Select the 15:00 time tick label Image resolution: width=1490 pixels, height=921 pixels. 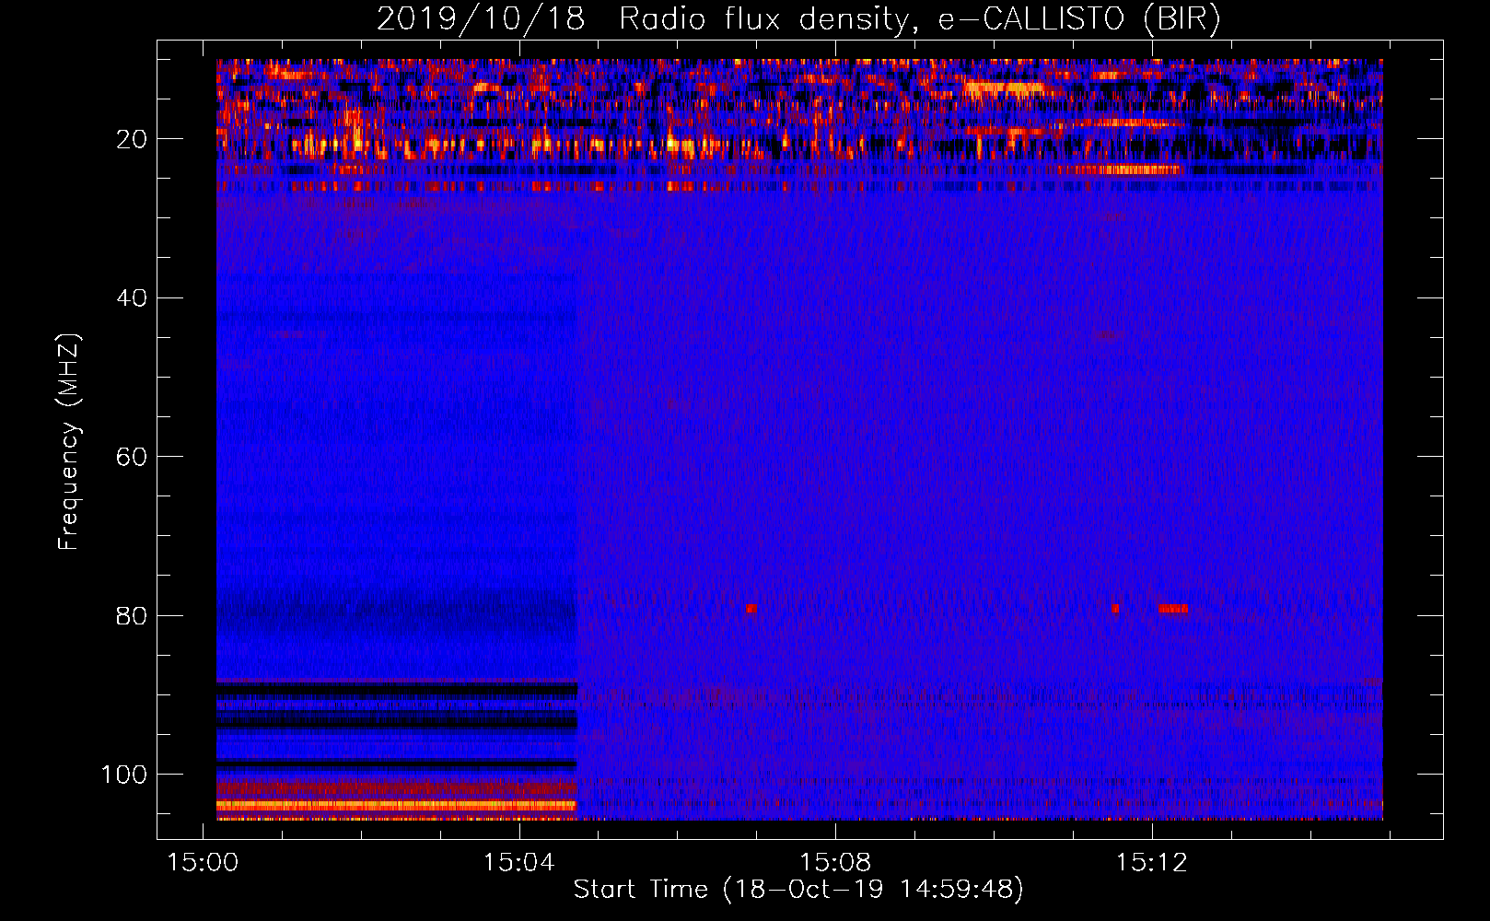click(203, 863)
